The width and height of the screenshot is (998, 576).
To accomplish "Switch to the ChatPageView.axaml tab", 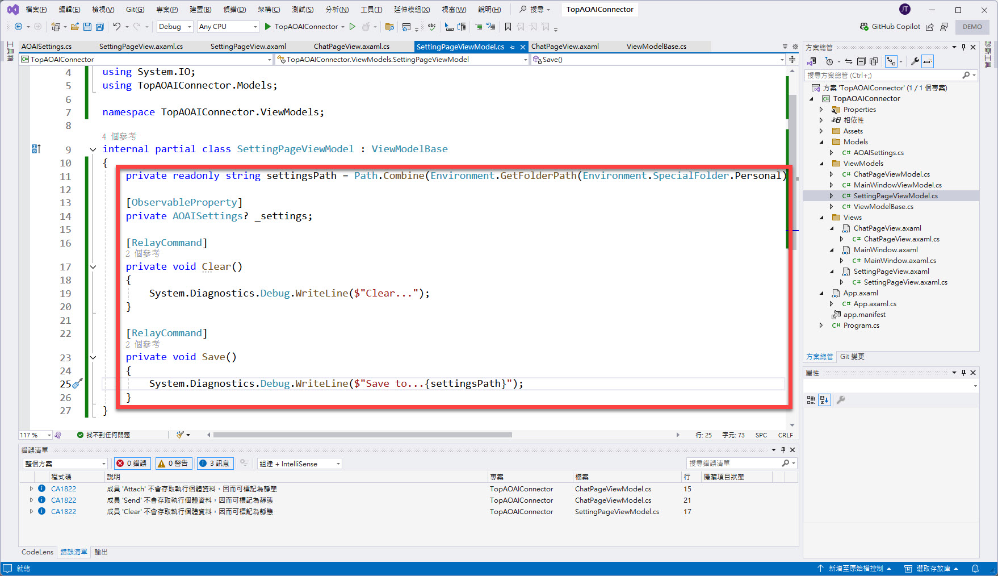I will pos(565,47).
